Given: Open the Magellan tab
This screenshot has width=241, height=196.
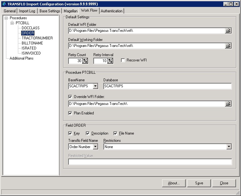Looking at the screenshot, I should (x=71, y=11).
